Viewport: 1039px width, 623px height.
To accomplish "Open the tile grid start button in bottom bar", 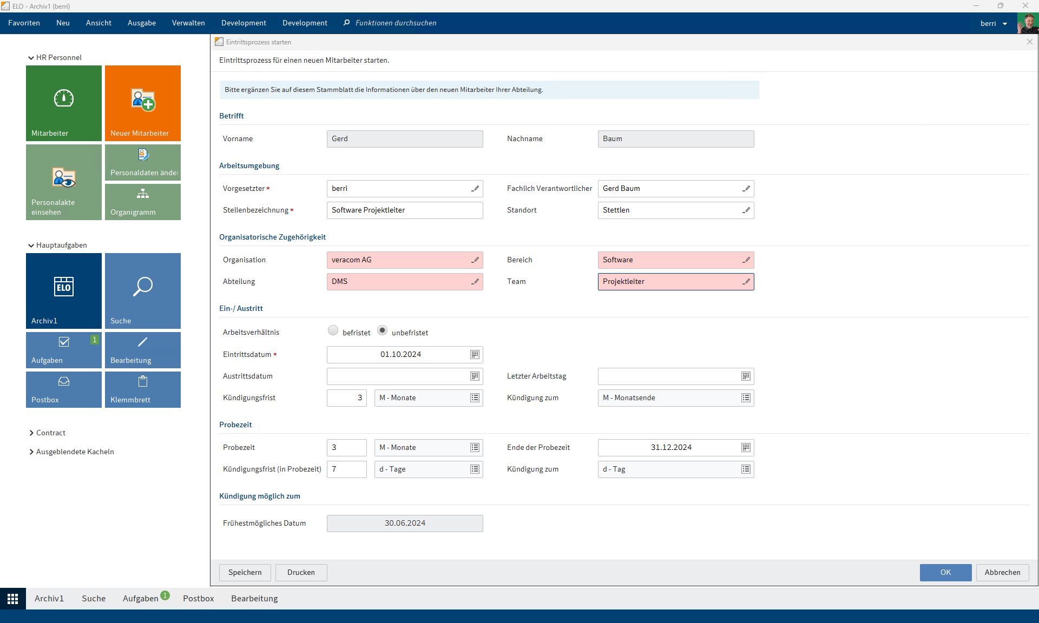I will [x=13, y=599].
